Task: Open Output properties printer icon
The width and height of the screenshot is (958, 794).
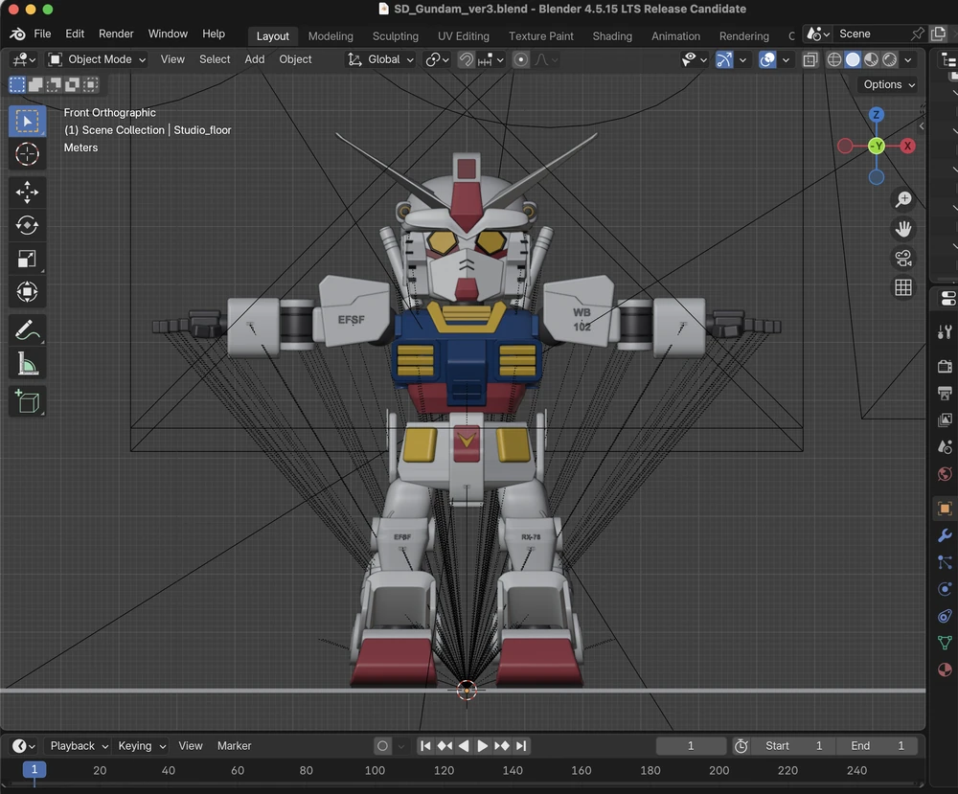Action: coord(945,393)
